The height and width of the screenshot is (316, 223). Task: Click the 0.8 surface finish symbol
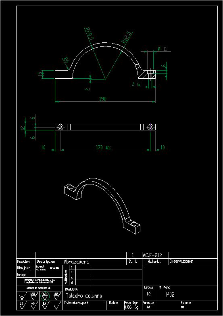[x=33, y=306]
